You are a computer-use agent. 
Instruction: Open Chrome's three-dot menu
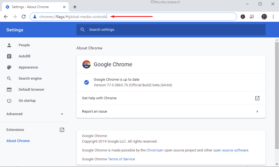273,17
